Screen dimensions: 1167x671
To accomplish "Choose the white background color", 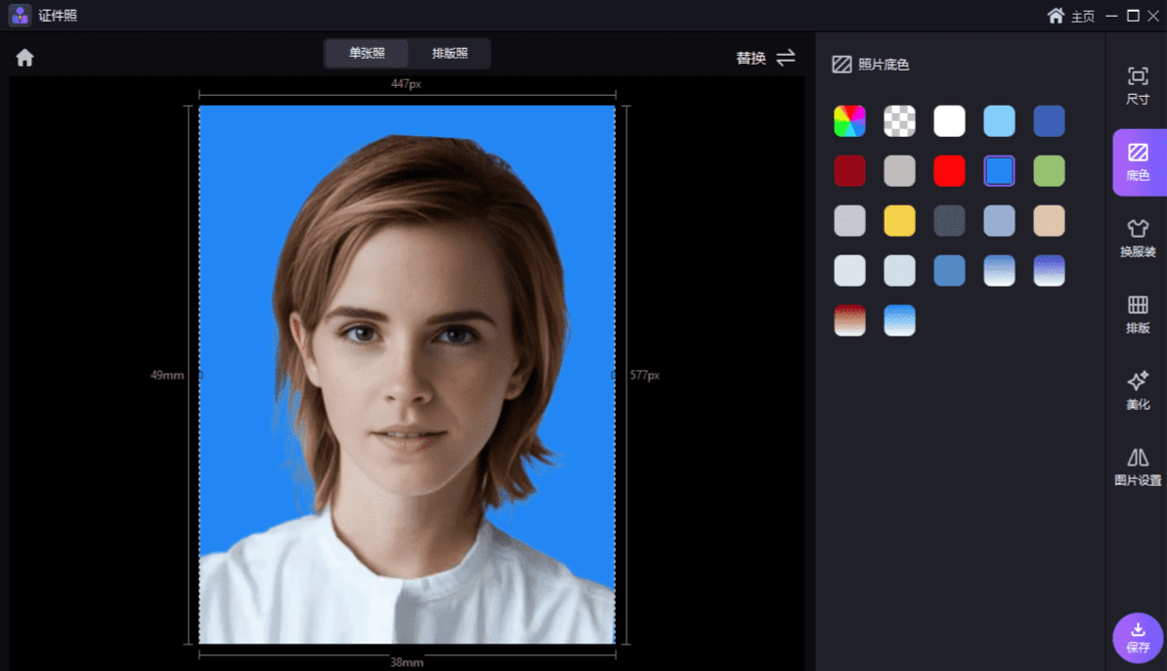I will [x=948, y=120].
